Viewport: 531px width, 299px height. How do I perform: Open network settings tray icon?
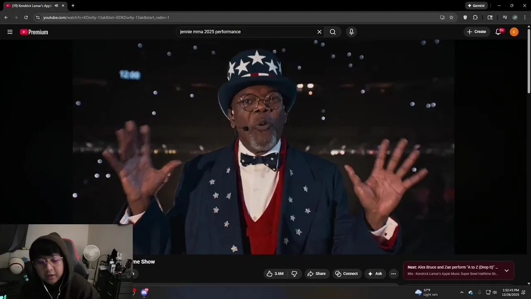[x=488, y=292]
